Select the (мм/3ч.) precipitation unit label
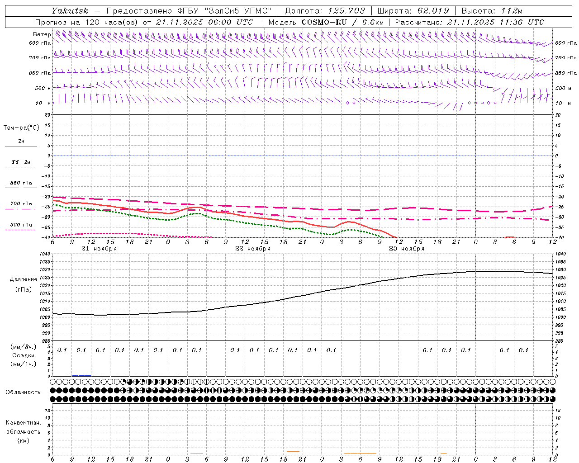Viewport: 579px width, 463px height. (x=24, y=347)
